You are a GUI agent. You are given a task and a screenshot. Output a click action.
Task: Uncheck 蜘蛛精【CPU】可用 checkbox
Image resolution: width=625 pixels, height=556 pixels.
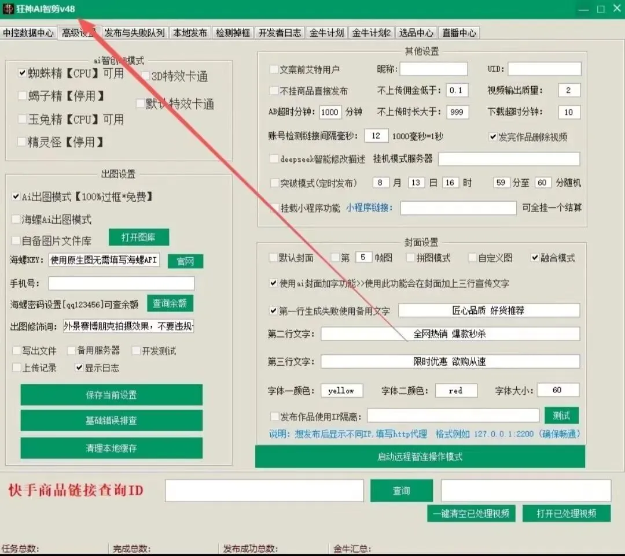click(x=22, y=73)
